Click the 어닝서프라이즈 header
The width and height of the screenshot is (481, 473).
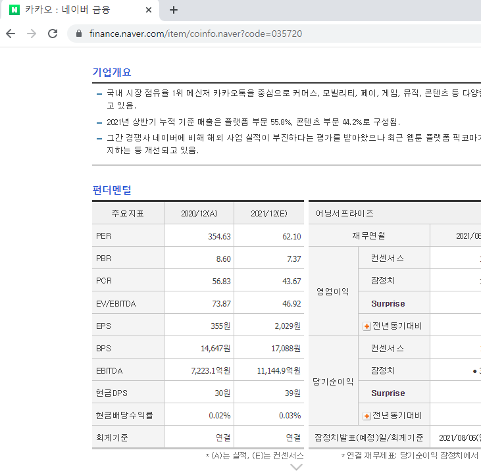pyautogui.click(x=345, y=214)
